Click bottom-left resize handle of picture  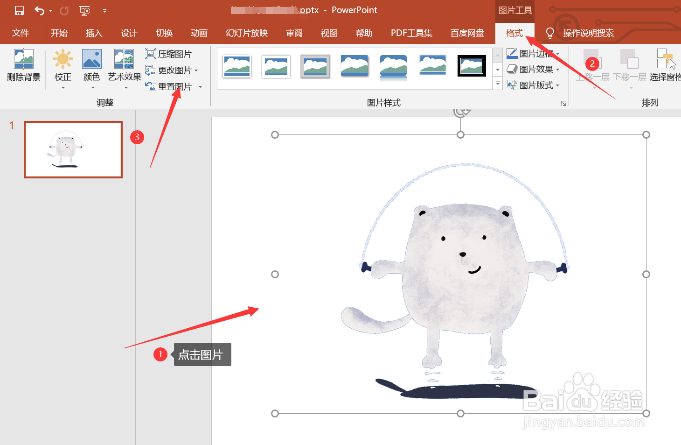pos(275,413)
